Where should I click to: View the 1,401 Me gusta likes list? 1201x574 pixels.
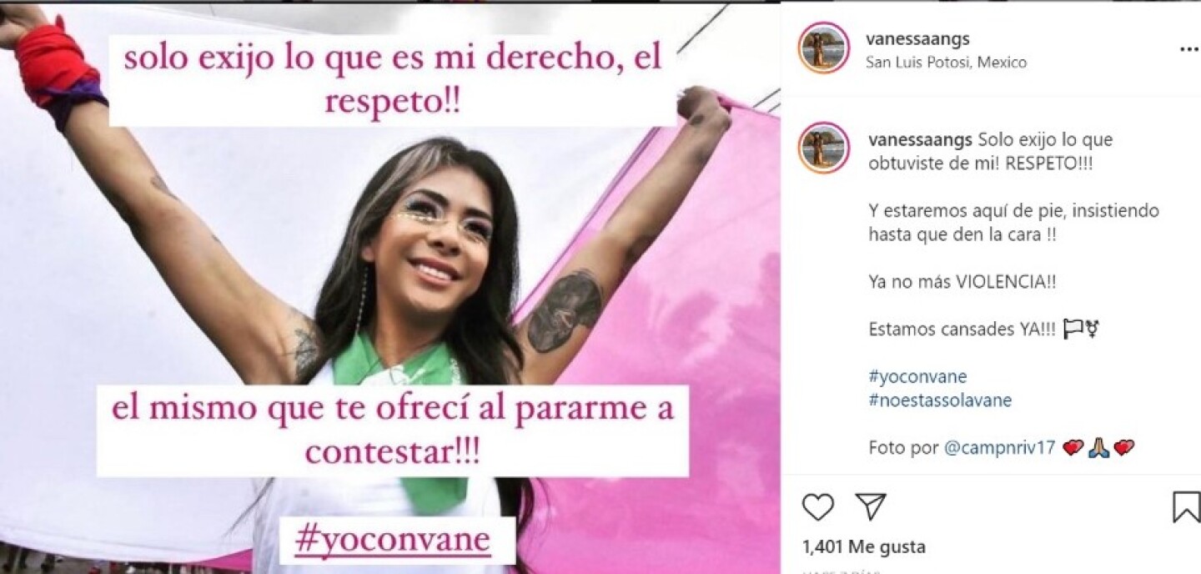864,547
